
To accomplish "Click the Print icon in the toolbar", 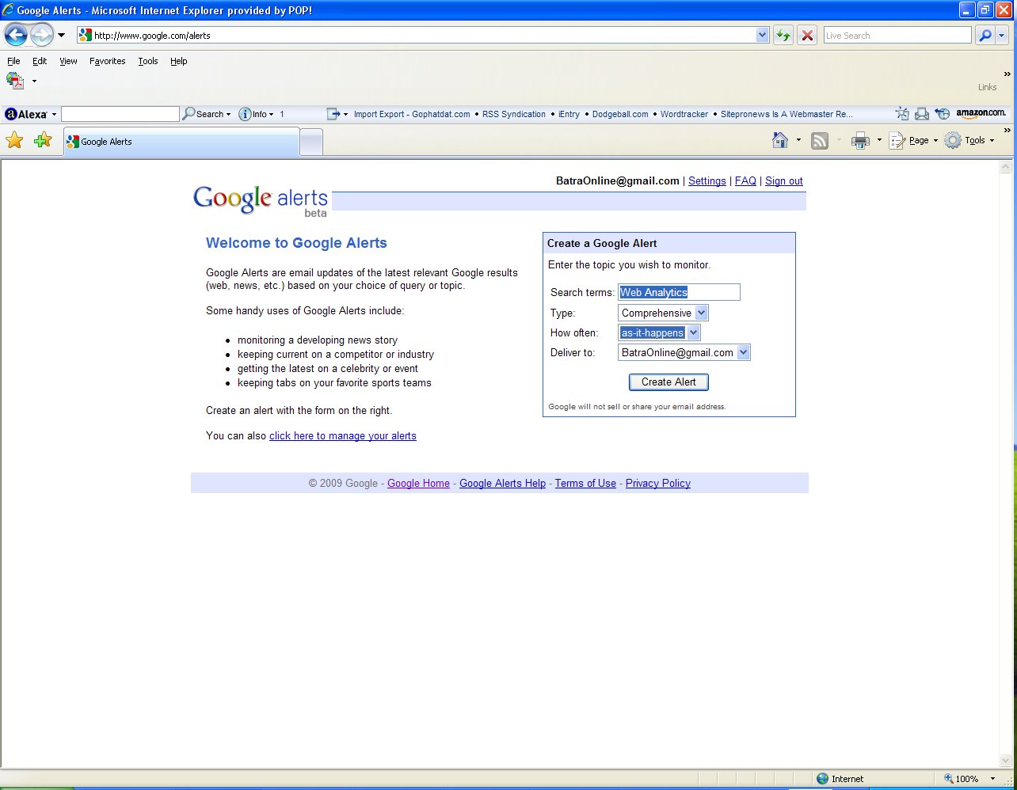I will [859, 140].
